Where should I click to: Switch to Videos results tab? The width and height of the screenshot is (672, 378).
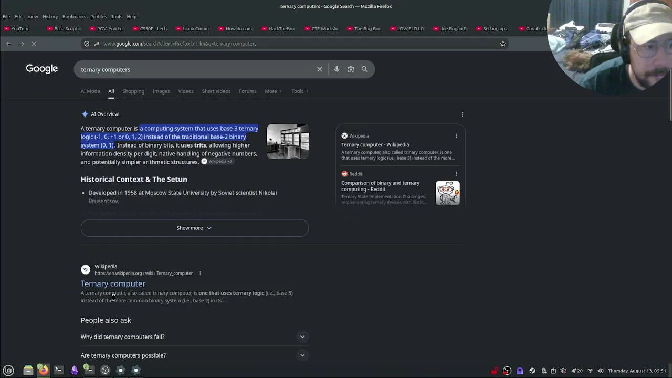click(186, 91)
